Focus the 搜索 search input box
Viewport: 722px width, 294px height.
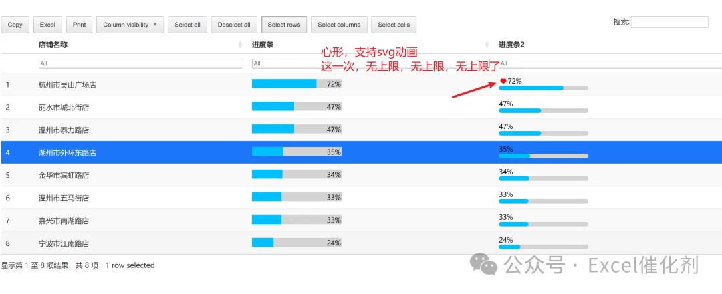pos(669,22)
